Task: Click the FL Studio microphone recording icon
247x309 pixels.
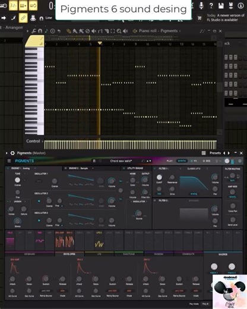Action: coord(201,5)
